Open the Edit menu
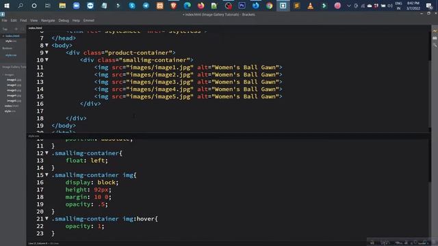Screen dimensions: 438x246 pos(14,20)
